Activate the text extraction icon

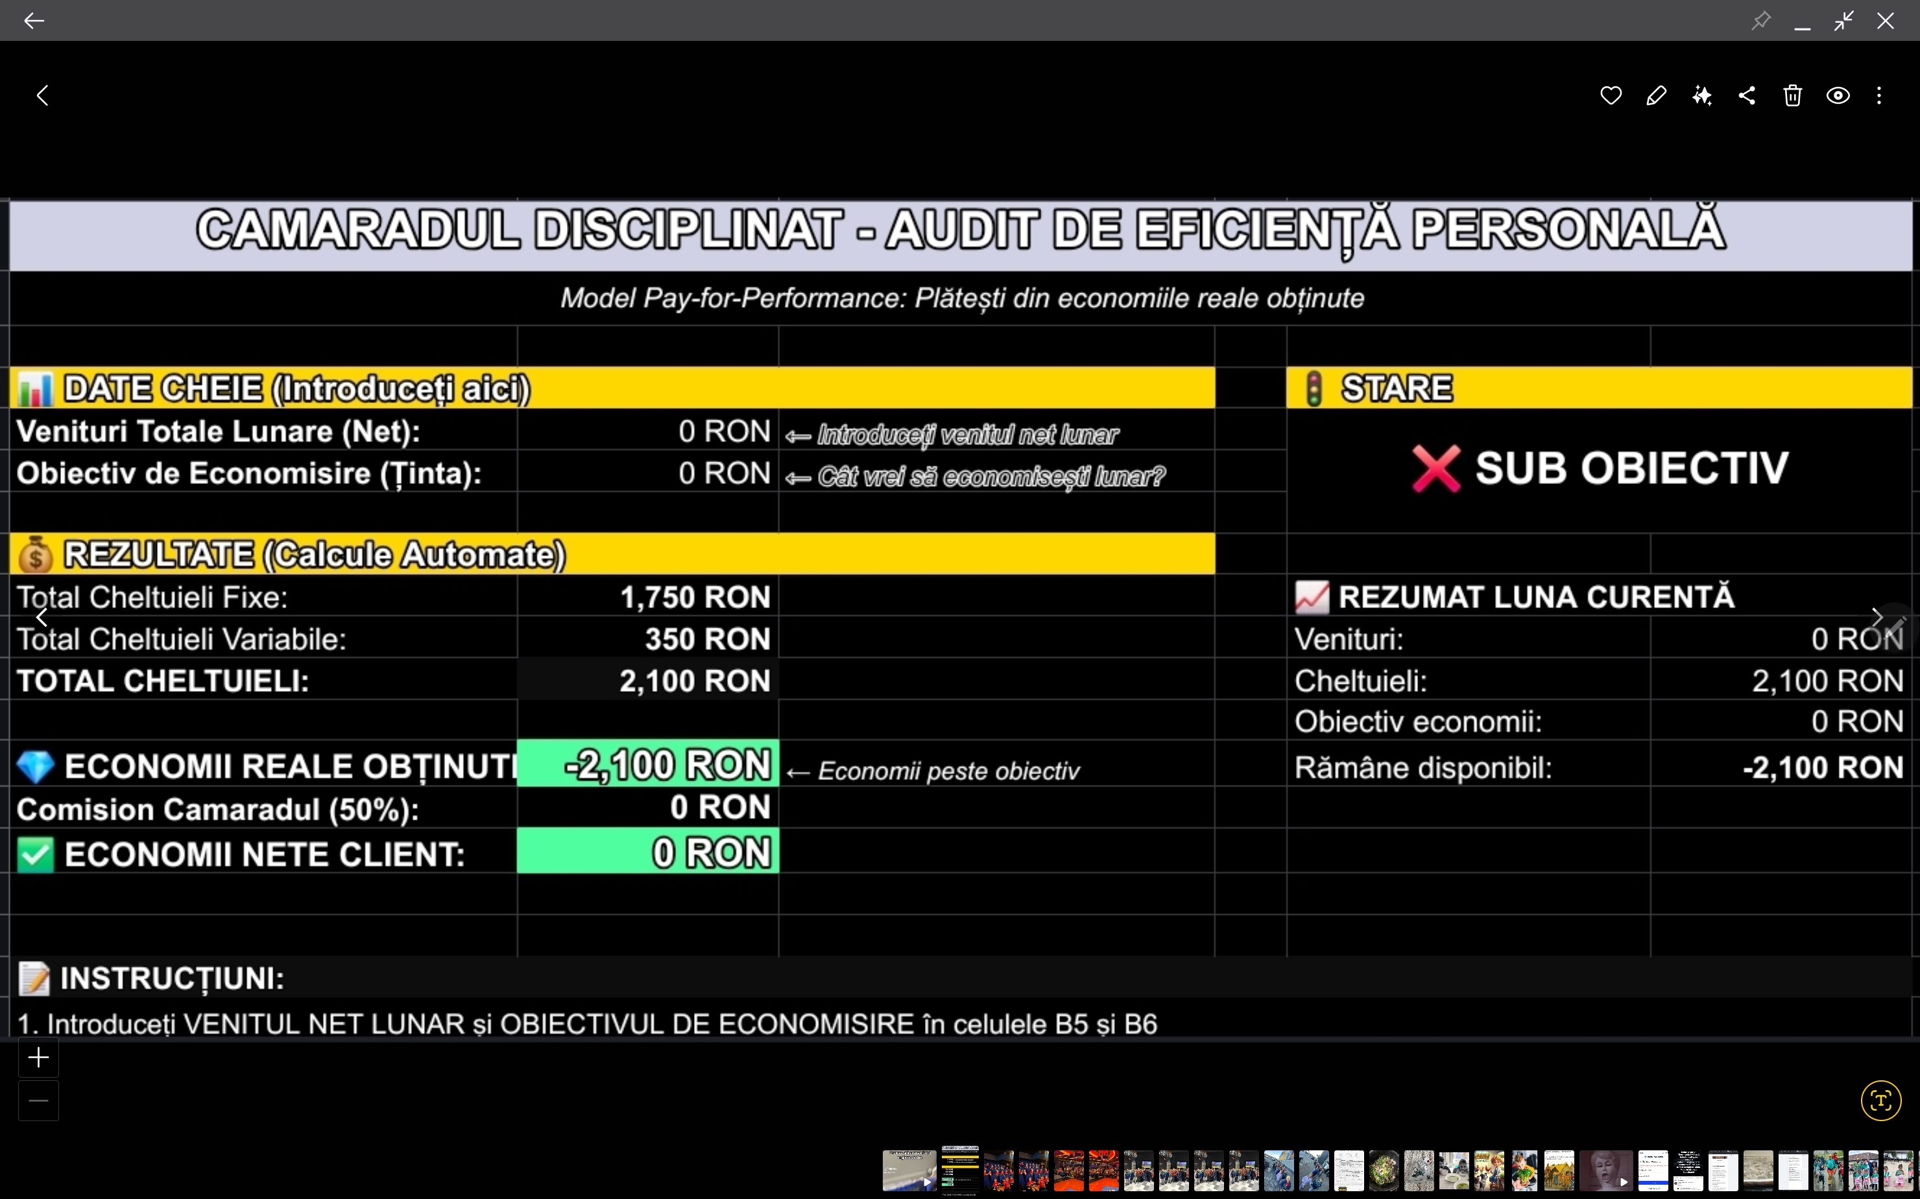point(1880,1100)
